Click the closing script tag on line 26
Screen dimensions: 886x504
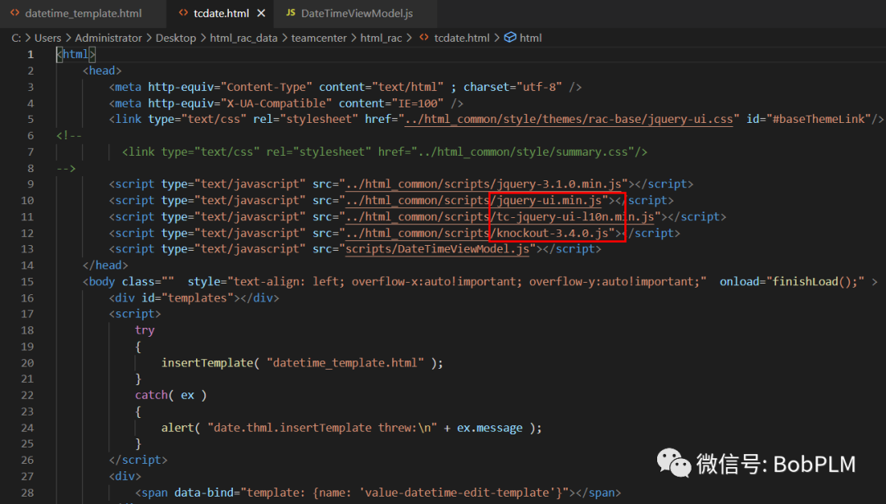(x=138, y=460)
